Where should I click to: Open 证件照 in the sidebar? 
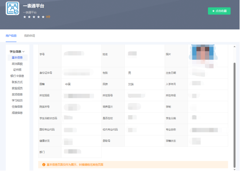click(x=17, y=70)
